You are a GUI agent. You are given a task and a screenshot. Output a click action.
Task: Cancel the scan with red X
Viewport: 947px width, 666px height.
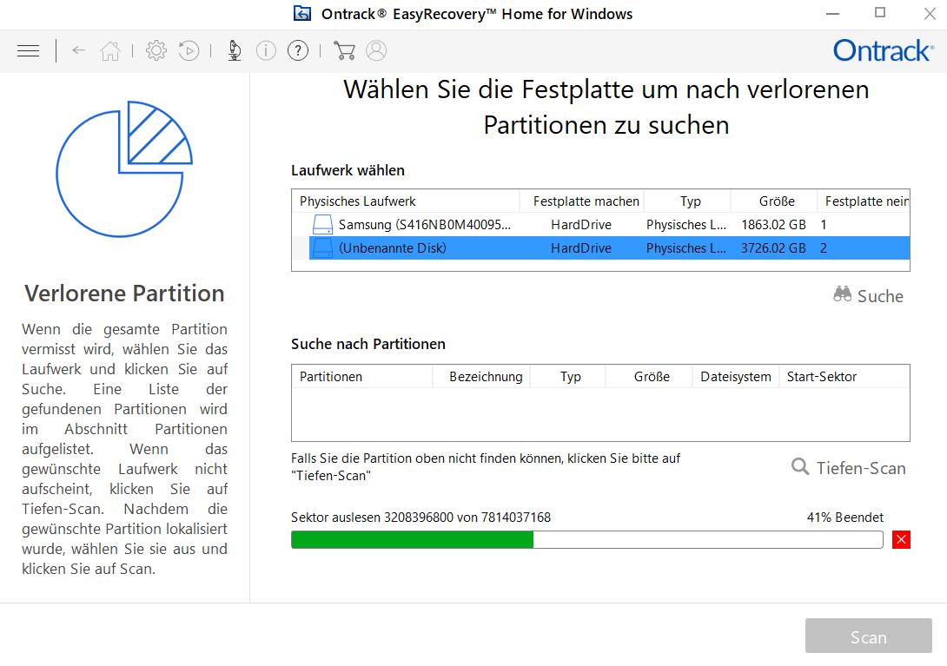pos(901,539)
